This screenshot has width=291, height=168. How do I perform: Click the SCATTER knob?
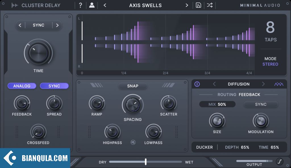[x=169, y=103]
